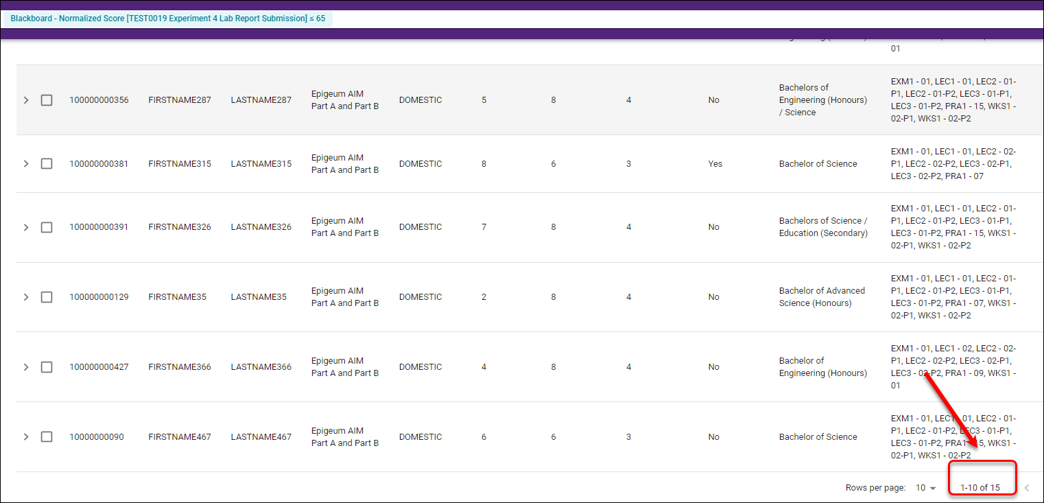Select the surname LASTNAME326

tap(261, 227)
